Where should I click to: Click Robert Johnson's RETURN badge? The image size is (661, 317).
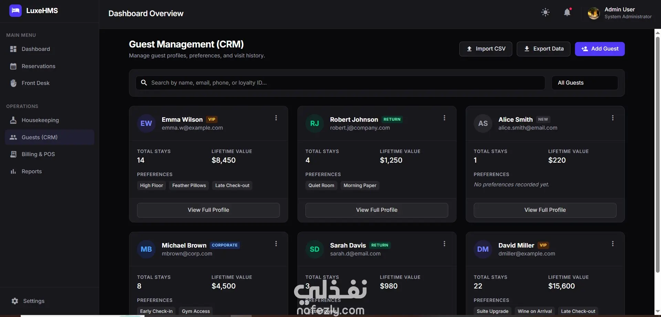coord(392,119)
